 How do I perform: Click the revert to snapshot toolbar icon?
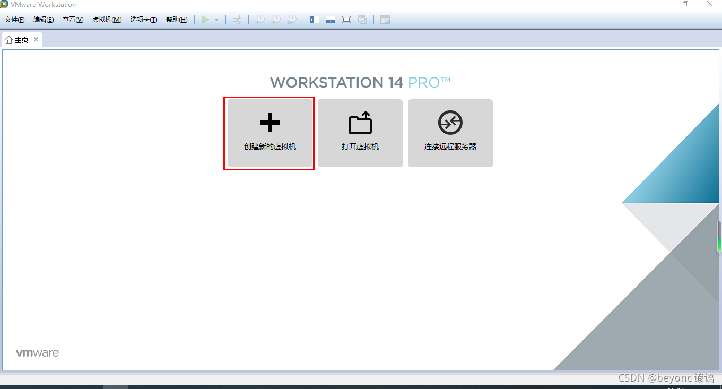(x=276, y=20)
